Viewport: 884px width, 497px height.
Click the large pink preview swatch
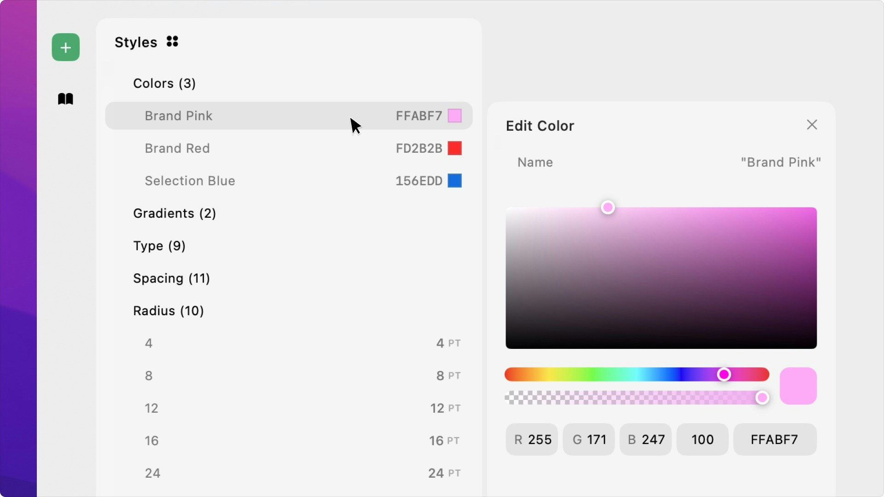(798, 386)
